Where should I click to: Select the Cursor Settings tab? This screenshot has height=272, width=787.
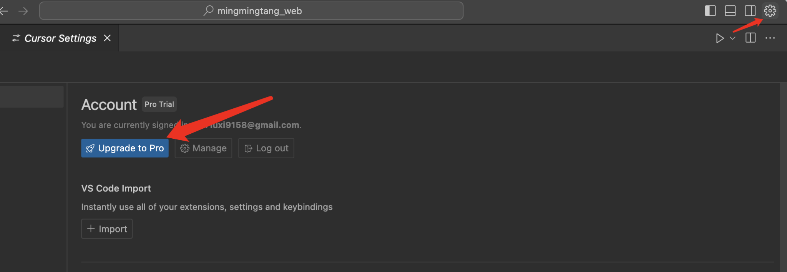tap(60, 38)
